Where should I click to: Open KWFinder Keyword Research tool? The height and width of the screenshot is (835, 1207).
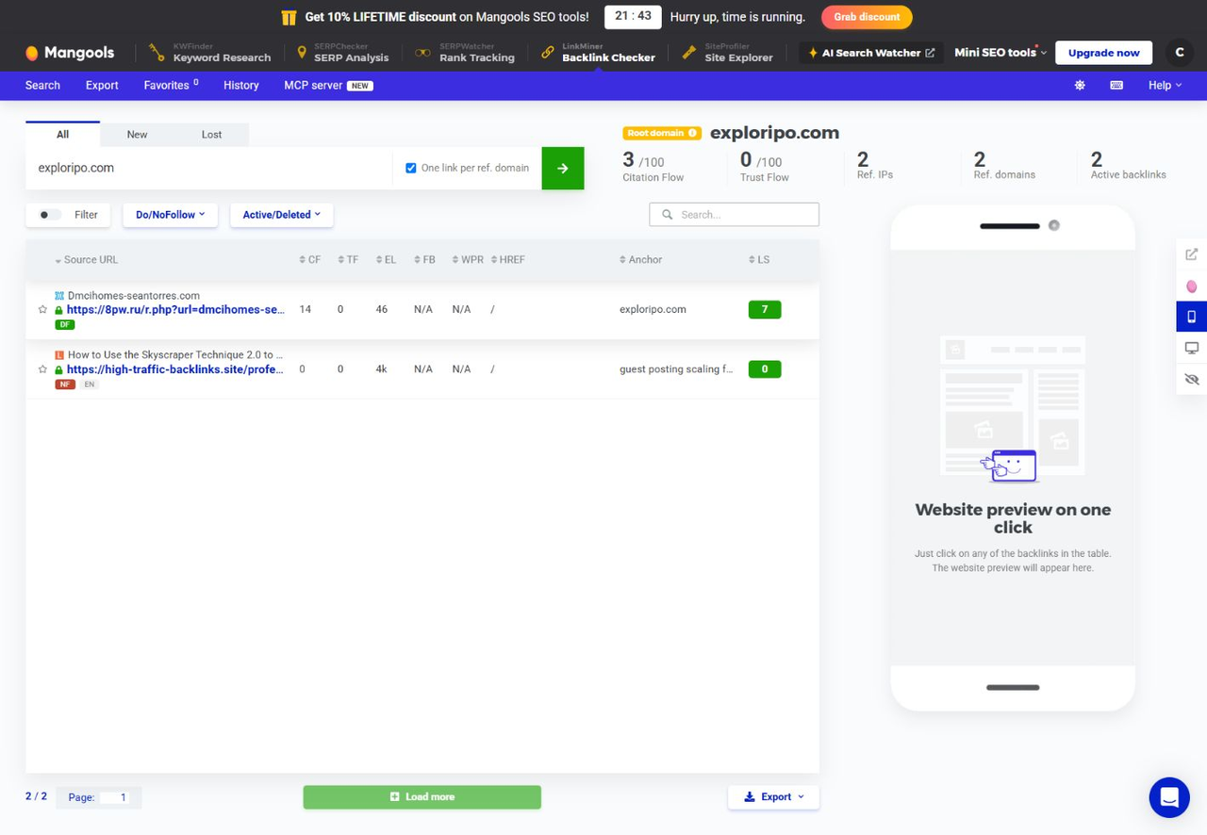click(x=209, y=53)
